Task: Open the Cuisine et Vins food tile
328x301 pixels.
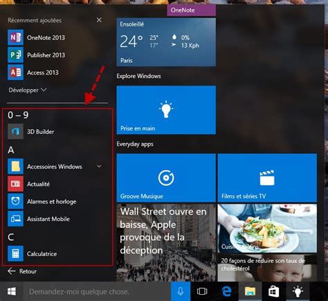Action: 267,228
